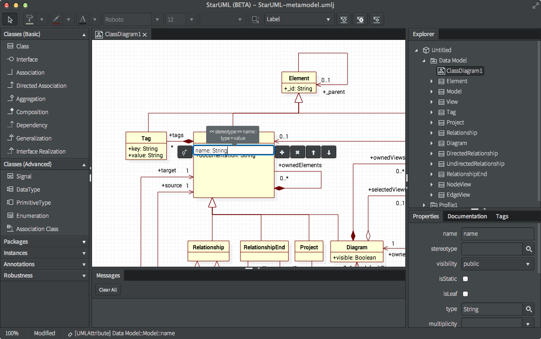The image size is (541, 339).
Task: Click the name input field in Properties
Action: tap(497, 233)
